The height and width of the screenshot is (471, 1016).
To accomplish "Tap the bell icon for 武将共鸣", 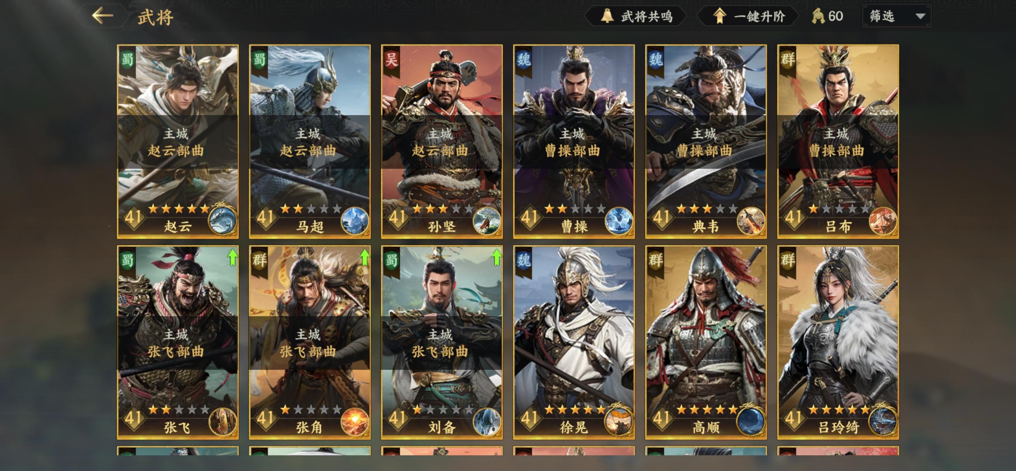I will pos(607,16).
